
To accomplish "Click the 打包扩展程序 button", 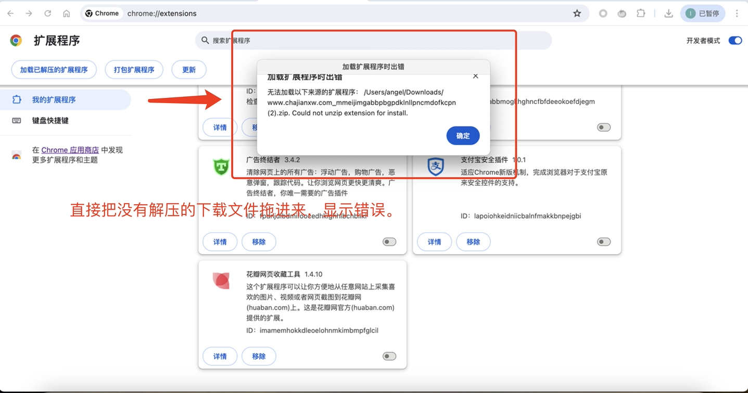I will [x=134, y=70].
